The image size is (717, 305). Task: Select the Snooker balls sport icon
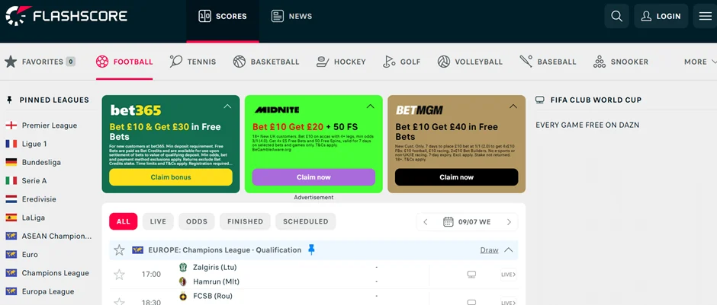[600, 62]
